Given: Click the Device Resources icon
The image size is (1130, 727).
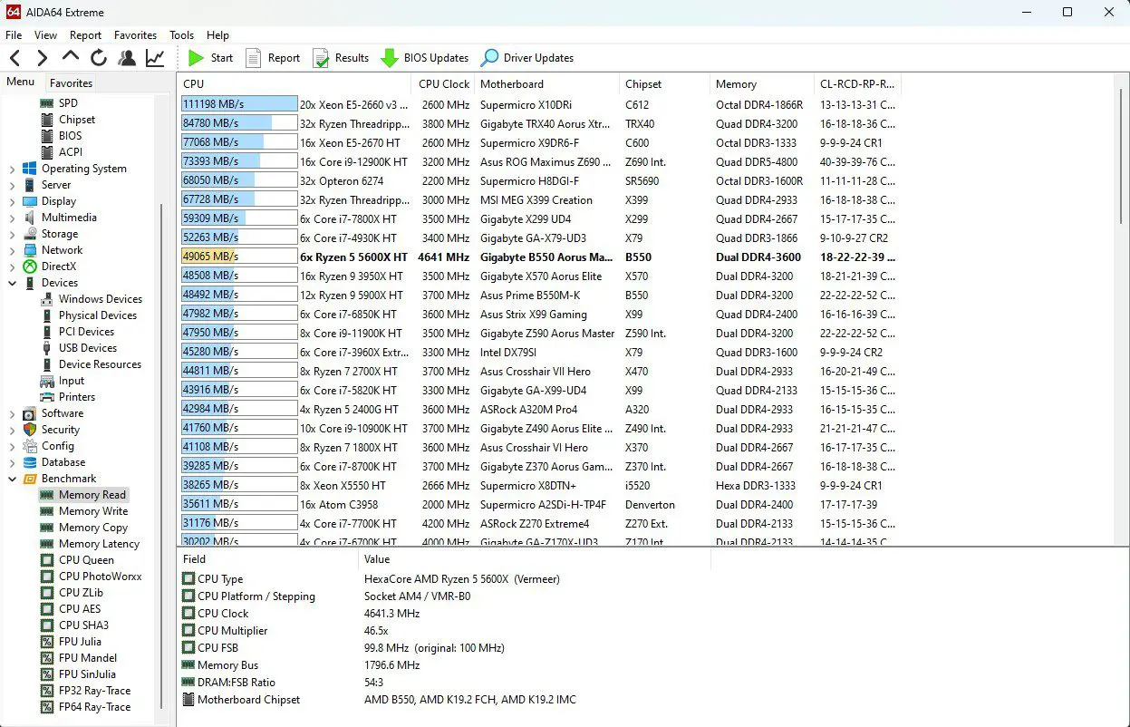Looking at the screenshot, I should (47, 364).
